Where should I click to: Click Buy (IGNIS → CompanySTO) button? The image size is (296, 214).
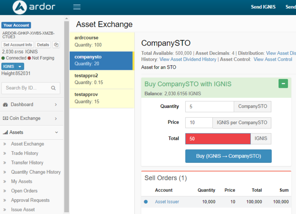click(228, 156)
